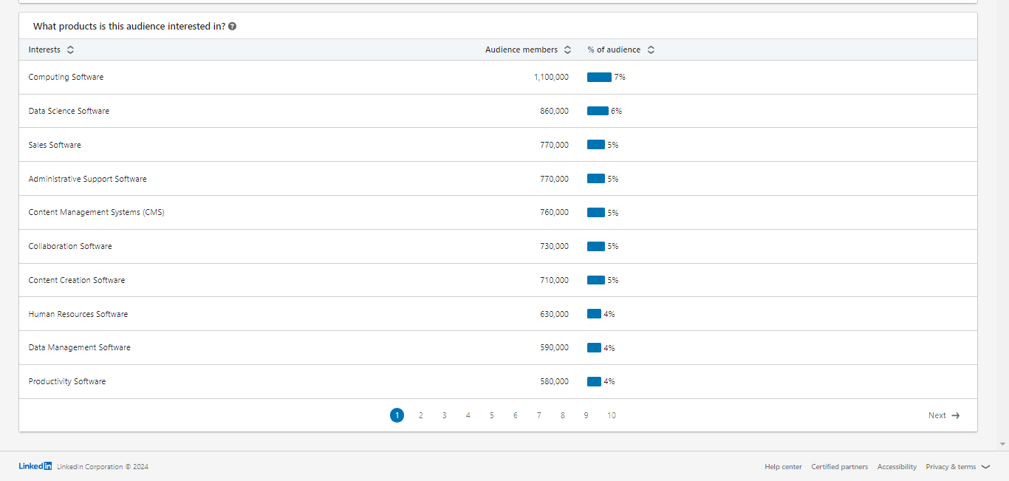1009x481 pixels.
Task: Click the Data Science Software interest
Action: tap(69, 111)
